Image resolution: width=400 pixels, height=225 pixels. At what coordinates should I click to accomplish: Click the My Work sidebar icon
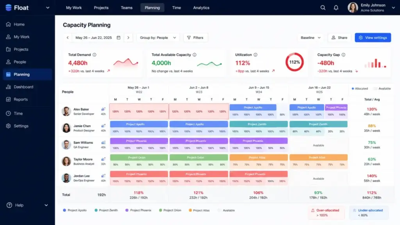point(9,37)
